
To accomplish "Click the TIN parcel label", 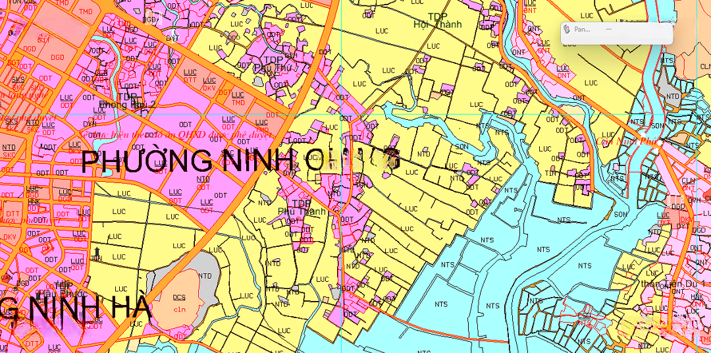I will click(x=550, y=172).
